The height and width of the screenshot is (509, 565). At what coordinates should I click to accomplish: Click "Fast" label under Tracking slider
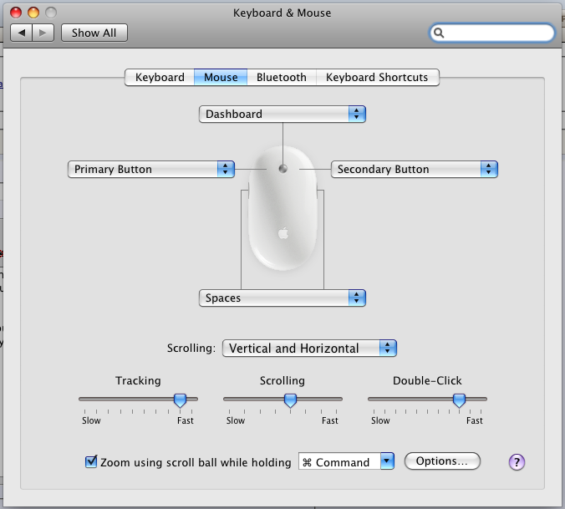186,420
